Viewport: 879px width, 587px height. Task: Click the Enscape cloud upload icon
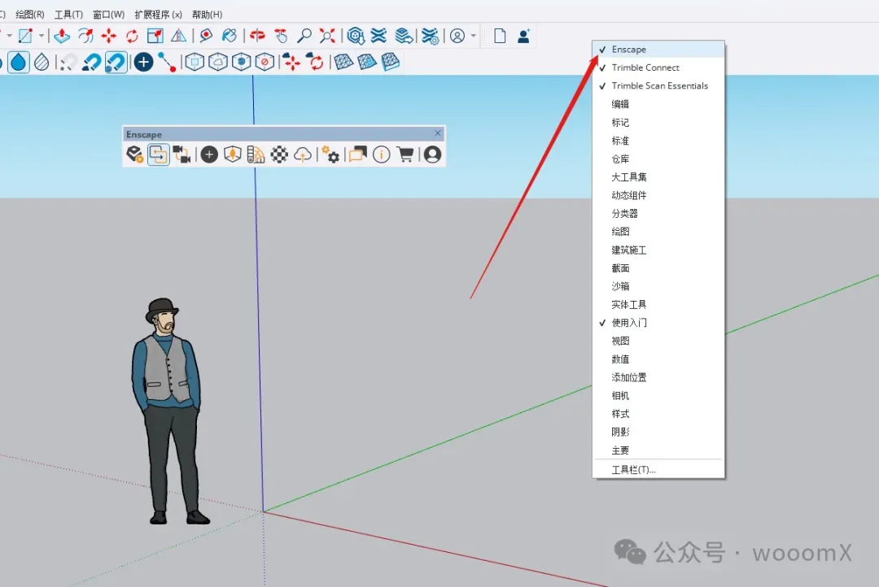pos(303,154)
